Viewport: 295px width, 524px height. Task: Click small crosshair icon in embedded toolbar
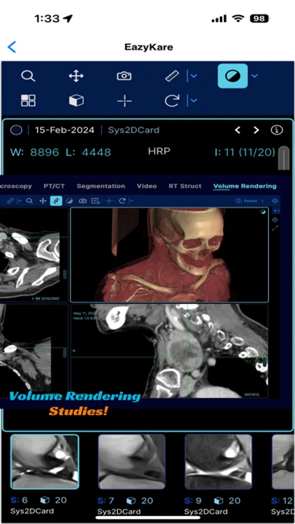click(x=109, y=201)
